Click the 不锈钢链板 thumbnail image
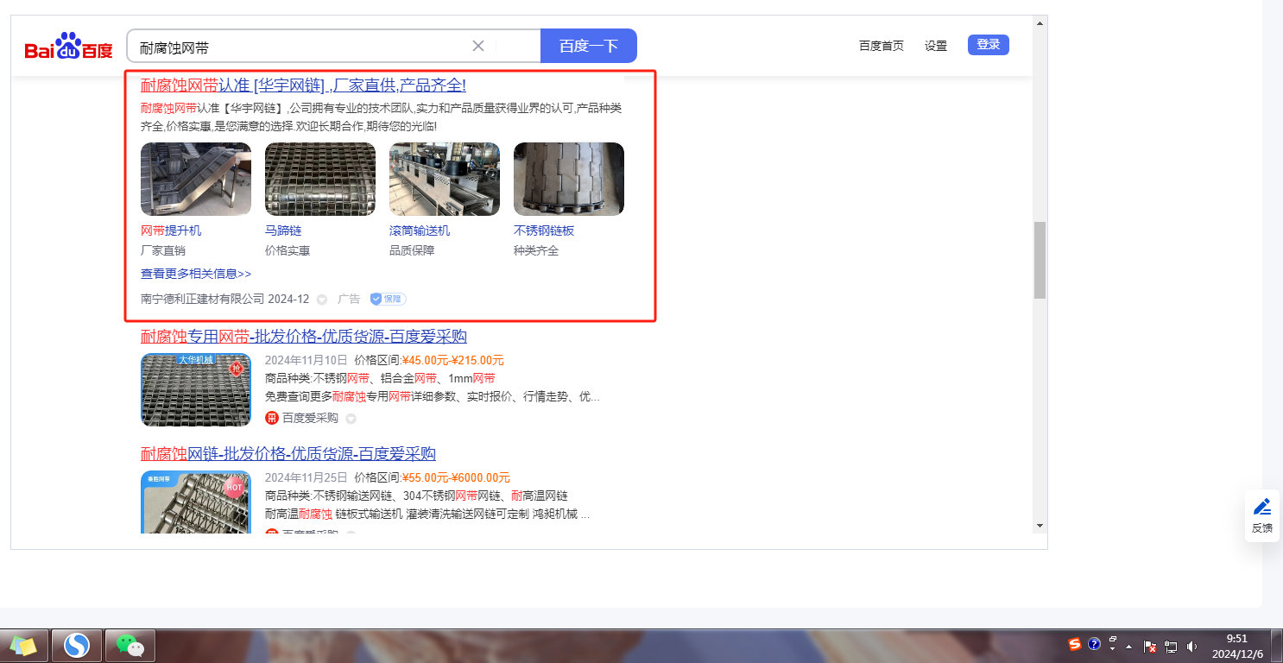The width and height of the screenshot is (1283, 663). click(569, 179)
